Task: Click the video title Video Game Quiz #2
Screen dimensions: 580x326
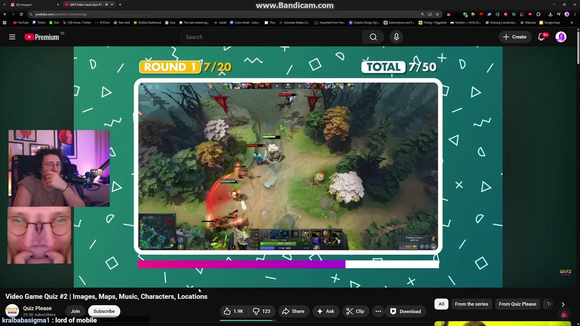Action: tap(106, 297)
